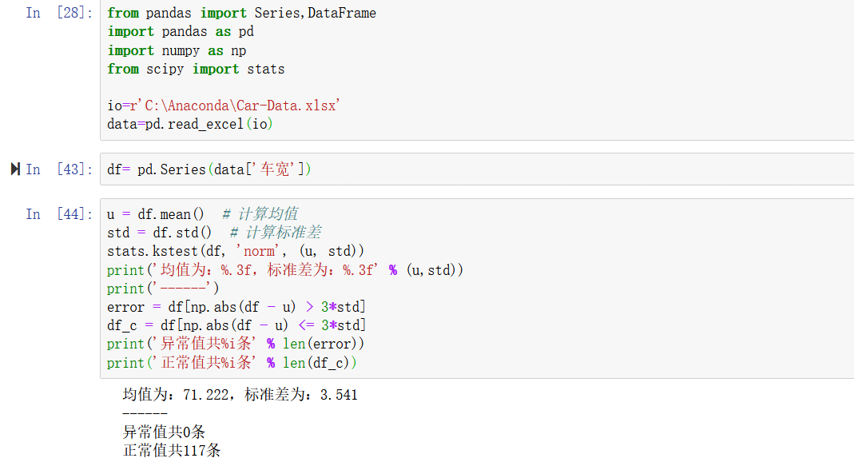Click the output line '异常值共0条'
Screen dimensions: 854x470
(x=164, y=432)
